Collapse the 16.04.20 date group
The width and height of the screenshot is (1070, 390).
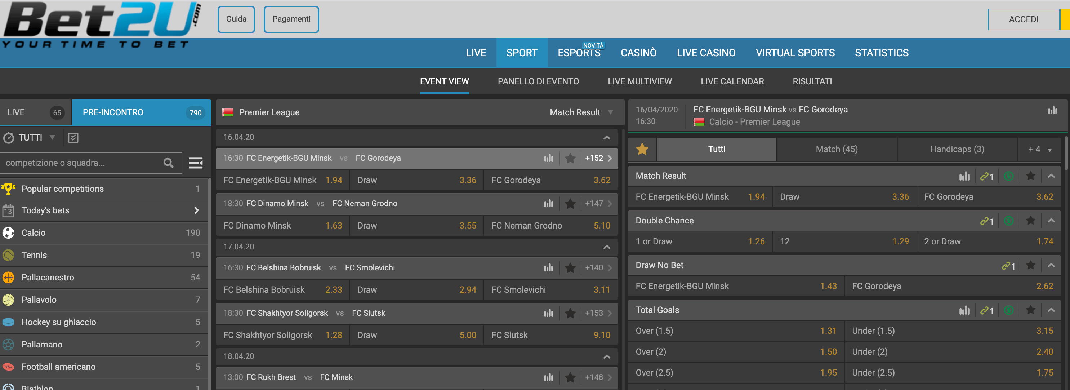point(607,137)
